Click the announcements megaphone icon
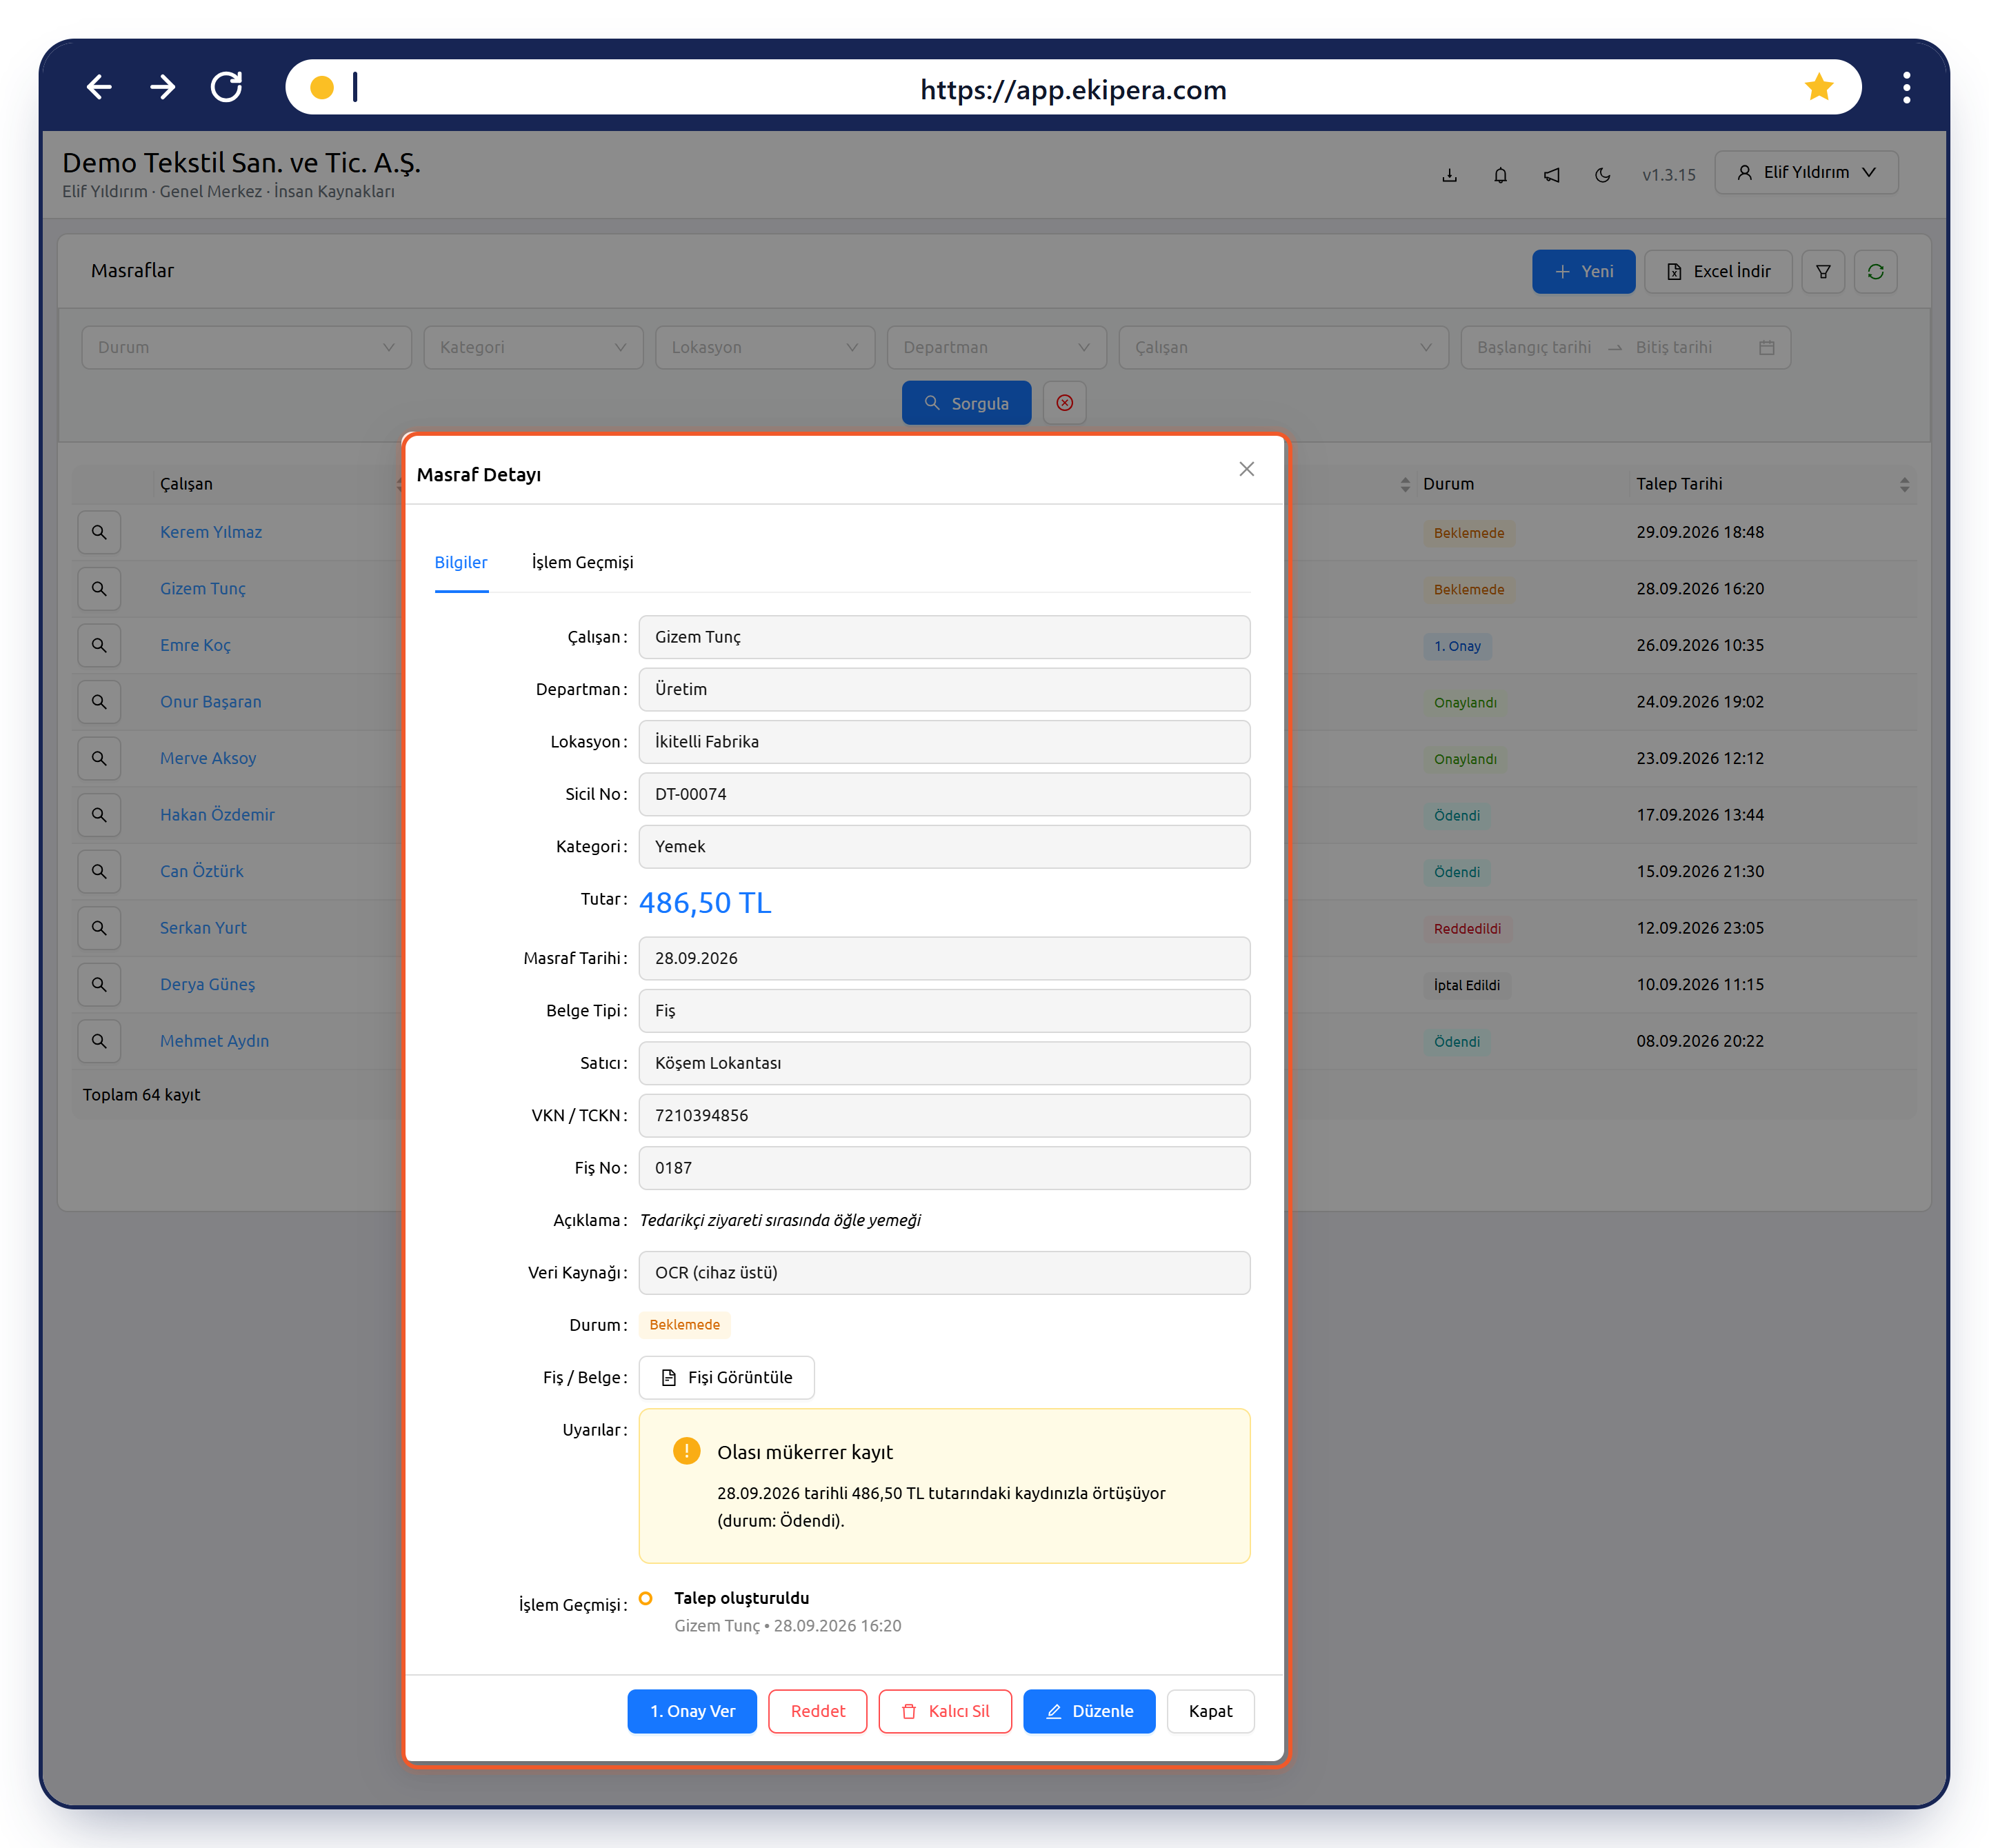Image resolution: width=1989 pixels, height=1848 pixels. click(1551, 175)
